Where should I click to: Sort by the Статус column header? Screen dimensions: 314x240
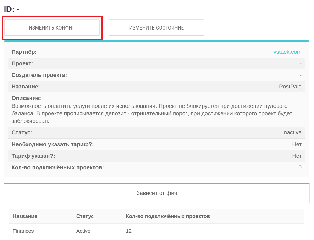pyautogui.click(x=85, y=216)
